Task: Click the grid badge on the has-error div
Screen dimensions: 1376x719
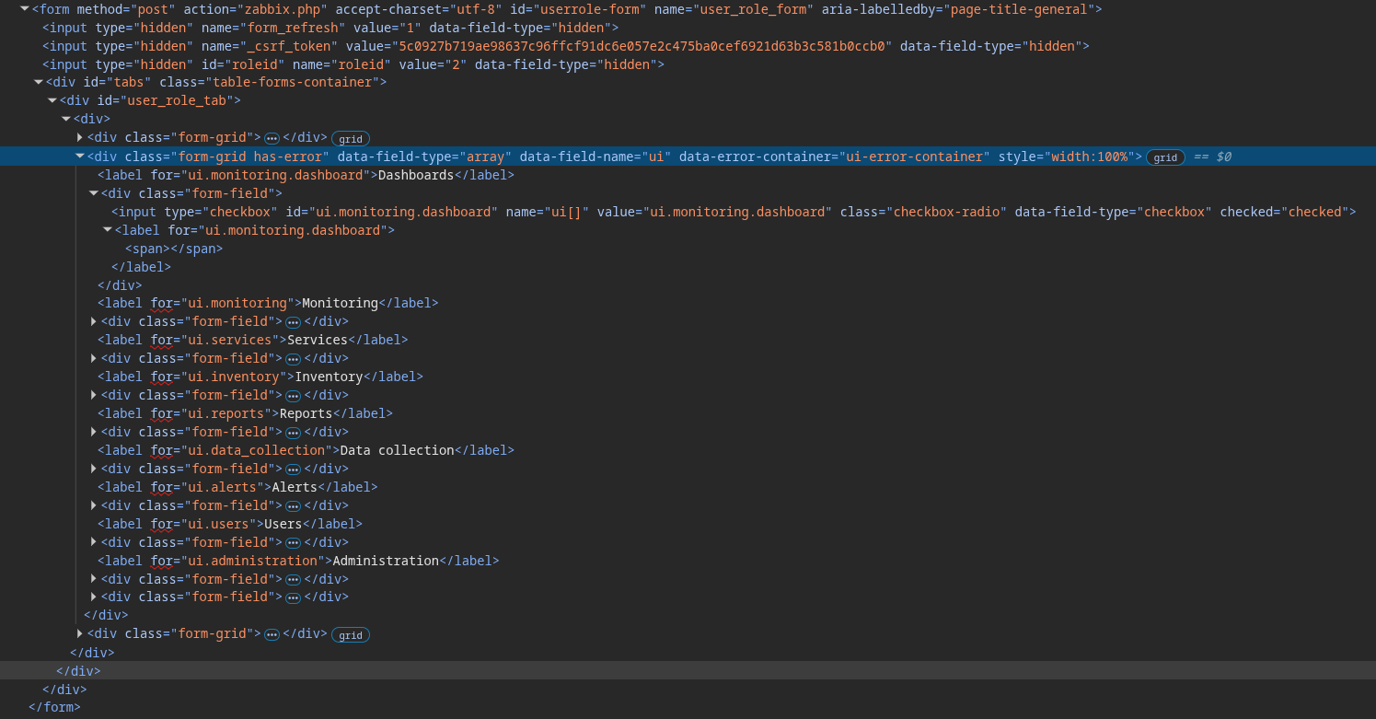Action: click(1165, 157)
